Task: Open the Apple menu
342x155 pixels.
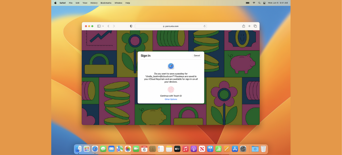Action: [x=55, y=3]
